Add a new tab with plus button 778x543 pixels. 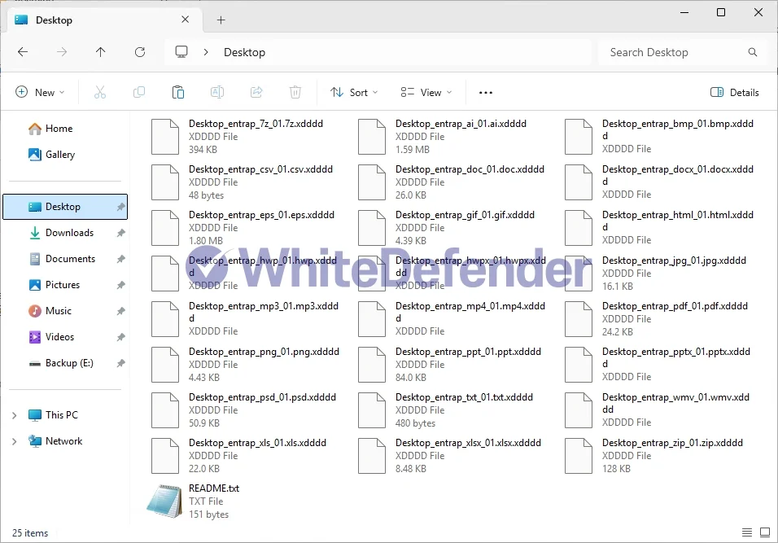point(221,20)
